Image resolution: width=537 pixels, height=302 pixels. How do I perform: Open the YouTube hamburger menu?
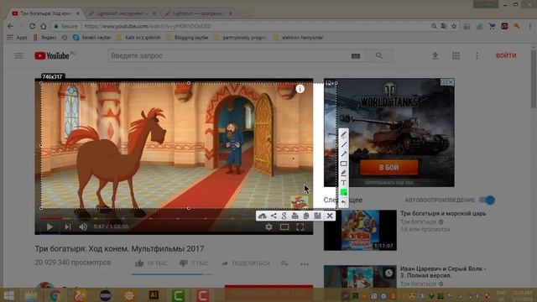click(x=18, y=55)
